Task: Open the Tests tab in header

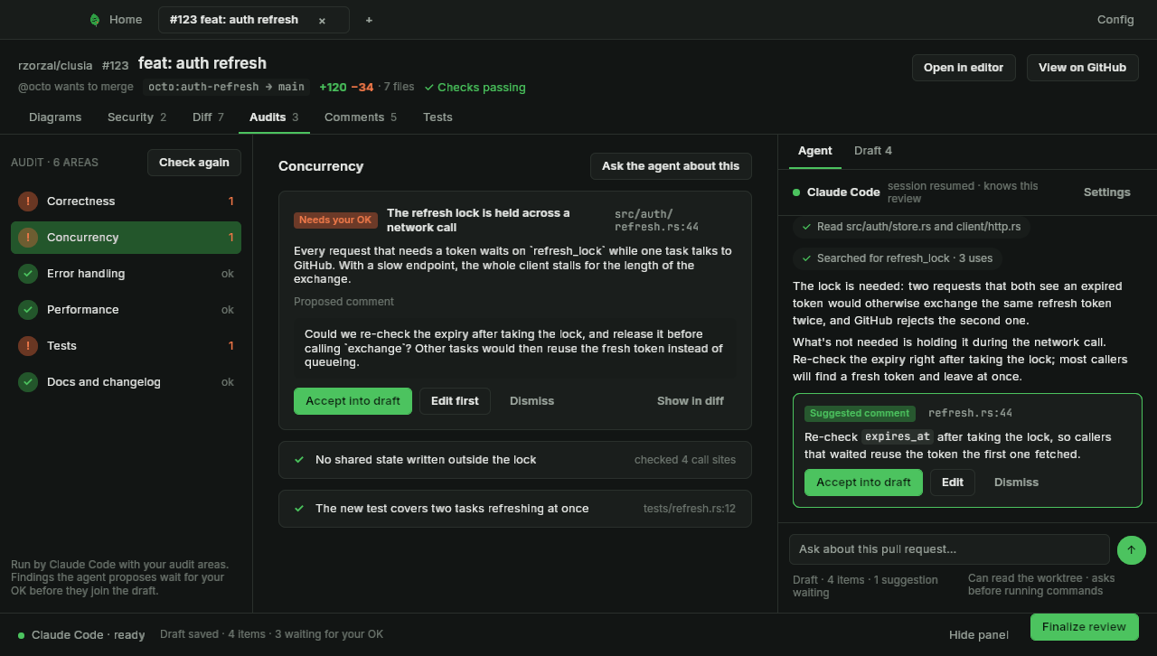Action: (x=437, y=117)
